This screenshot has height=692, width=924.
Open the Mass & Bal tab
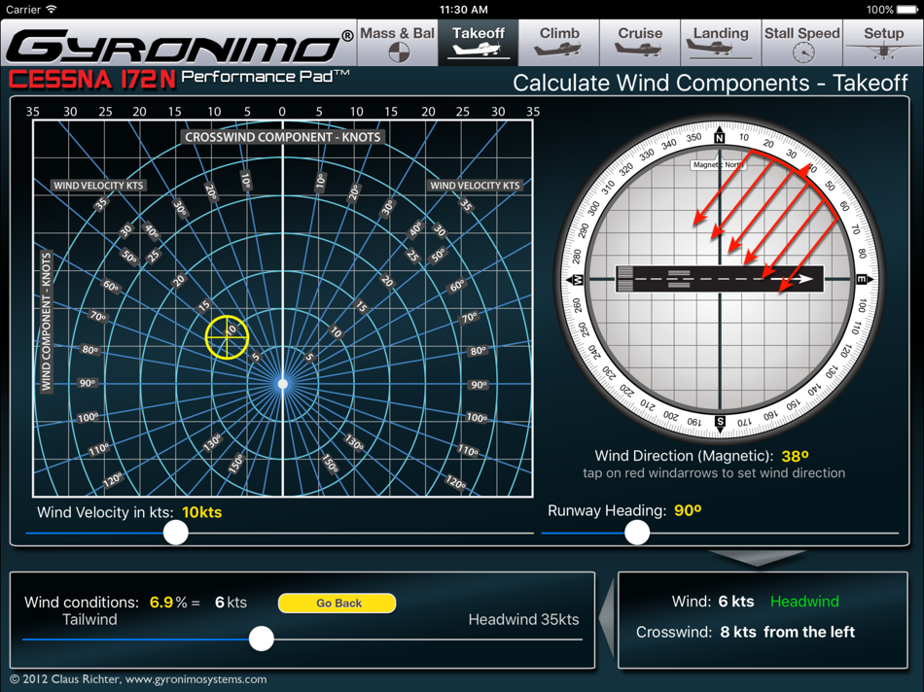click(x=397, y=43)
